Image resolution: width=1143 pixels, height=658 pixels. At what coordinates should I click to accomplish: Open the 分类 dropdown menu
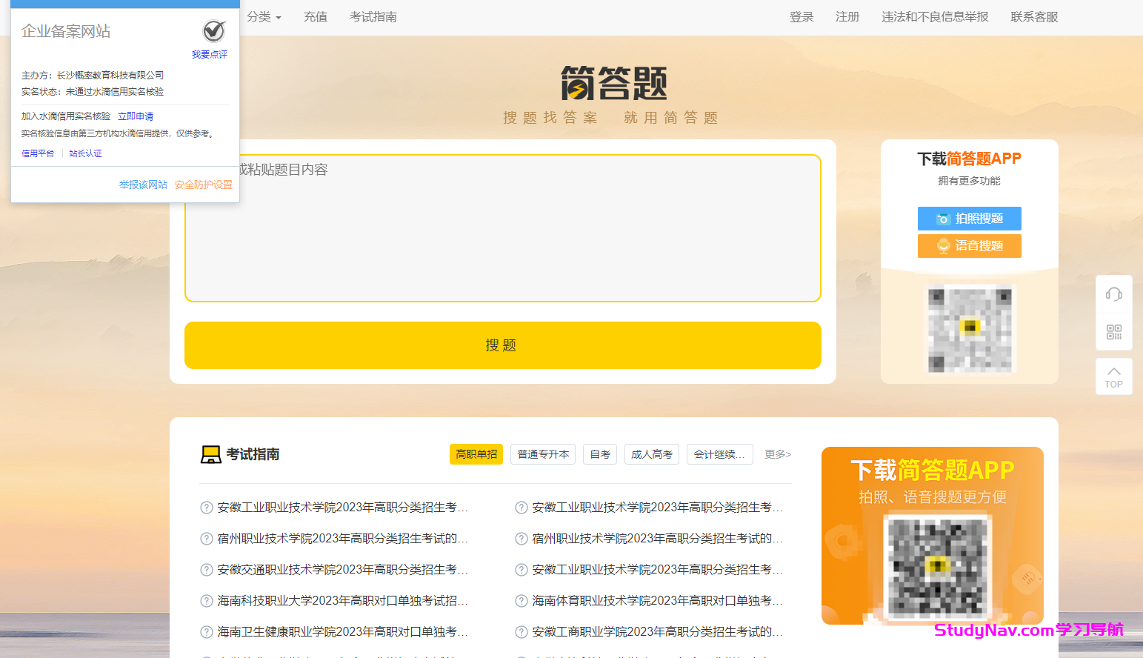coord(264,16)
